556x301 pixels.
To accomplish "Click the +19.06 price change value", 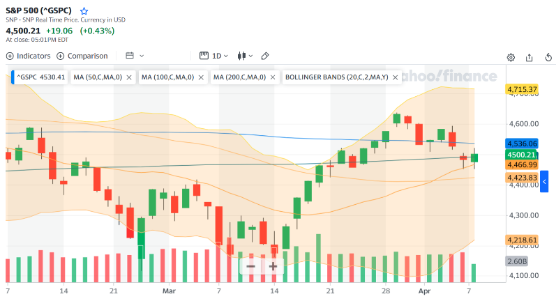I will [x=59, y=31].
